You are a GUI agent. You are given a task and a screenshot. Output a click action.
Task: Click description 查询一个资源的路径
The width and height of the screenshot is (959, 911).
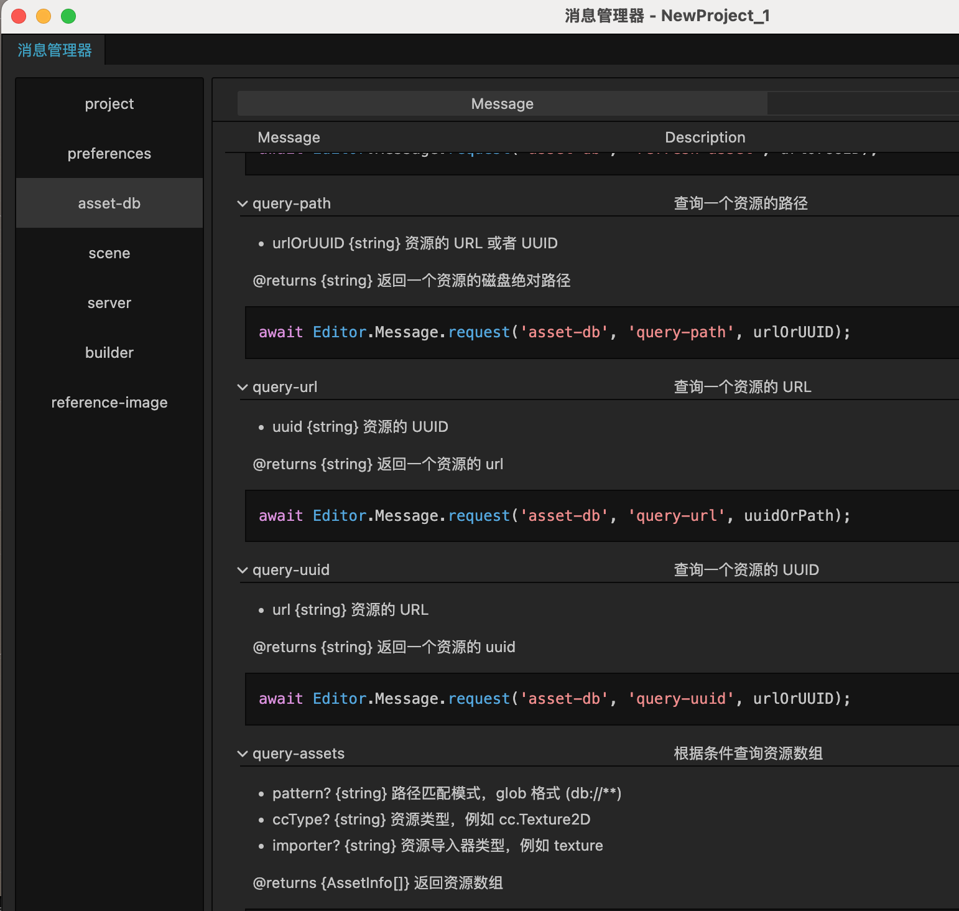741,203
